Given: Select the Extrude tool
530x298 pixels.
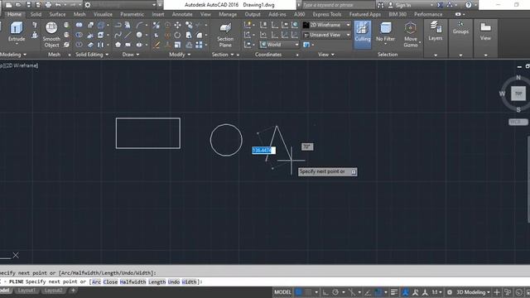Looking at the screenshot, I should click(17, 31).
